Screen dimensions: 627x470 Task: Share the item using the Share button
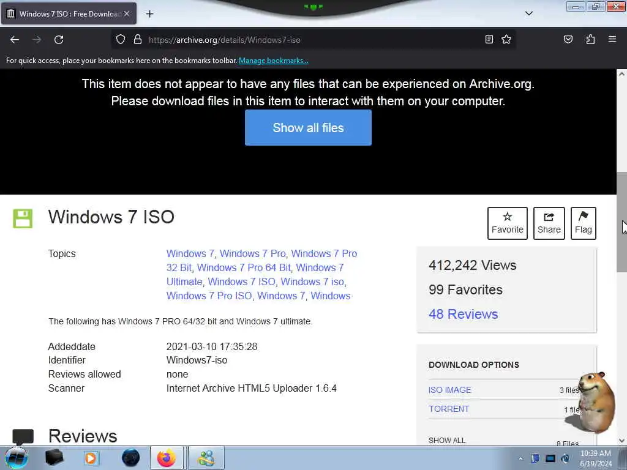(x=549, y=223)
